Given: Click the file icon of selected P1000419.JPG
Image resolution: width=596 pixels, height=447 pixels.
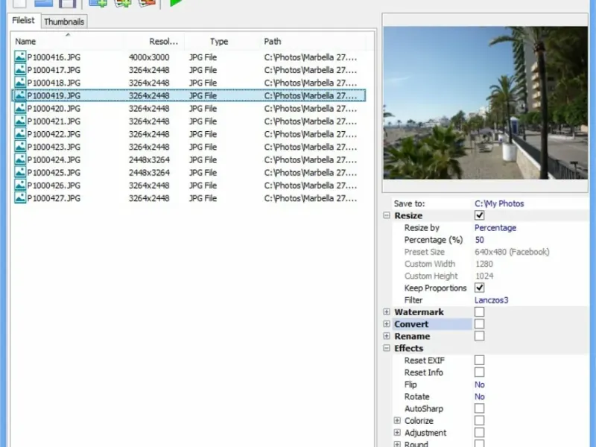Looking at the screenshot, I should pos(20,95).
